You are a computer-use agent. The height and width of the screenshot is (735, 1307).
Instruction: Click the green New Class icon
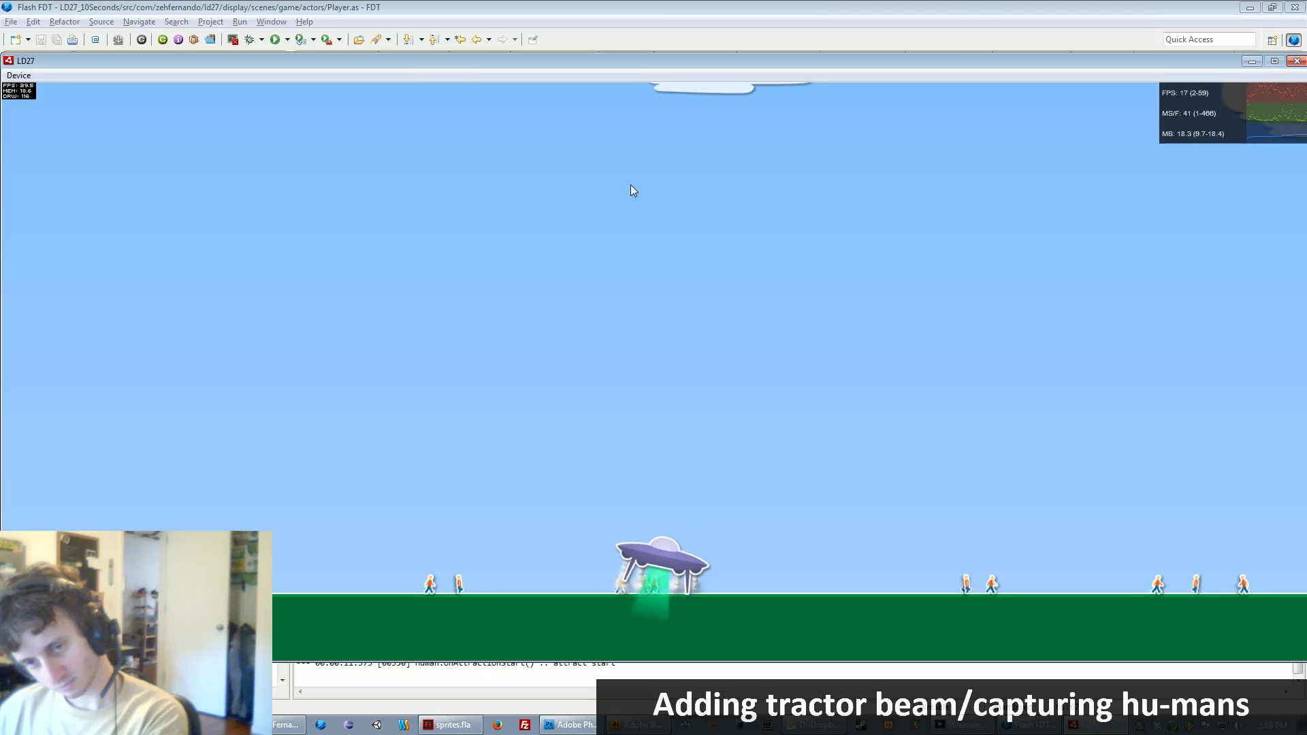click(163, 39)
